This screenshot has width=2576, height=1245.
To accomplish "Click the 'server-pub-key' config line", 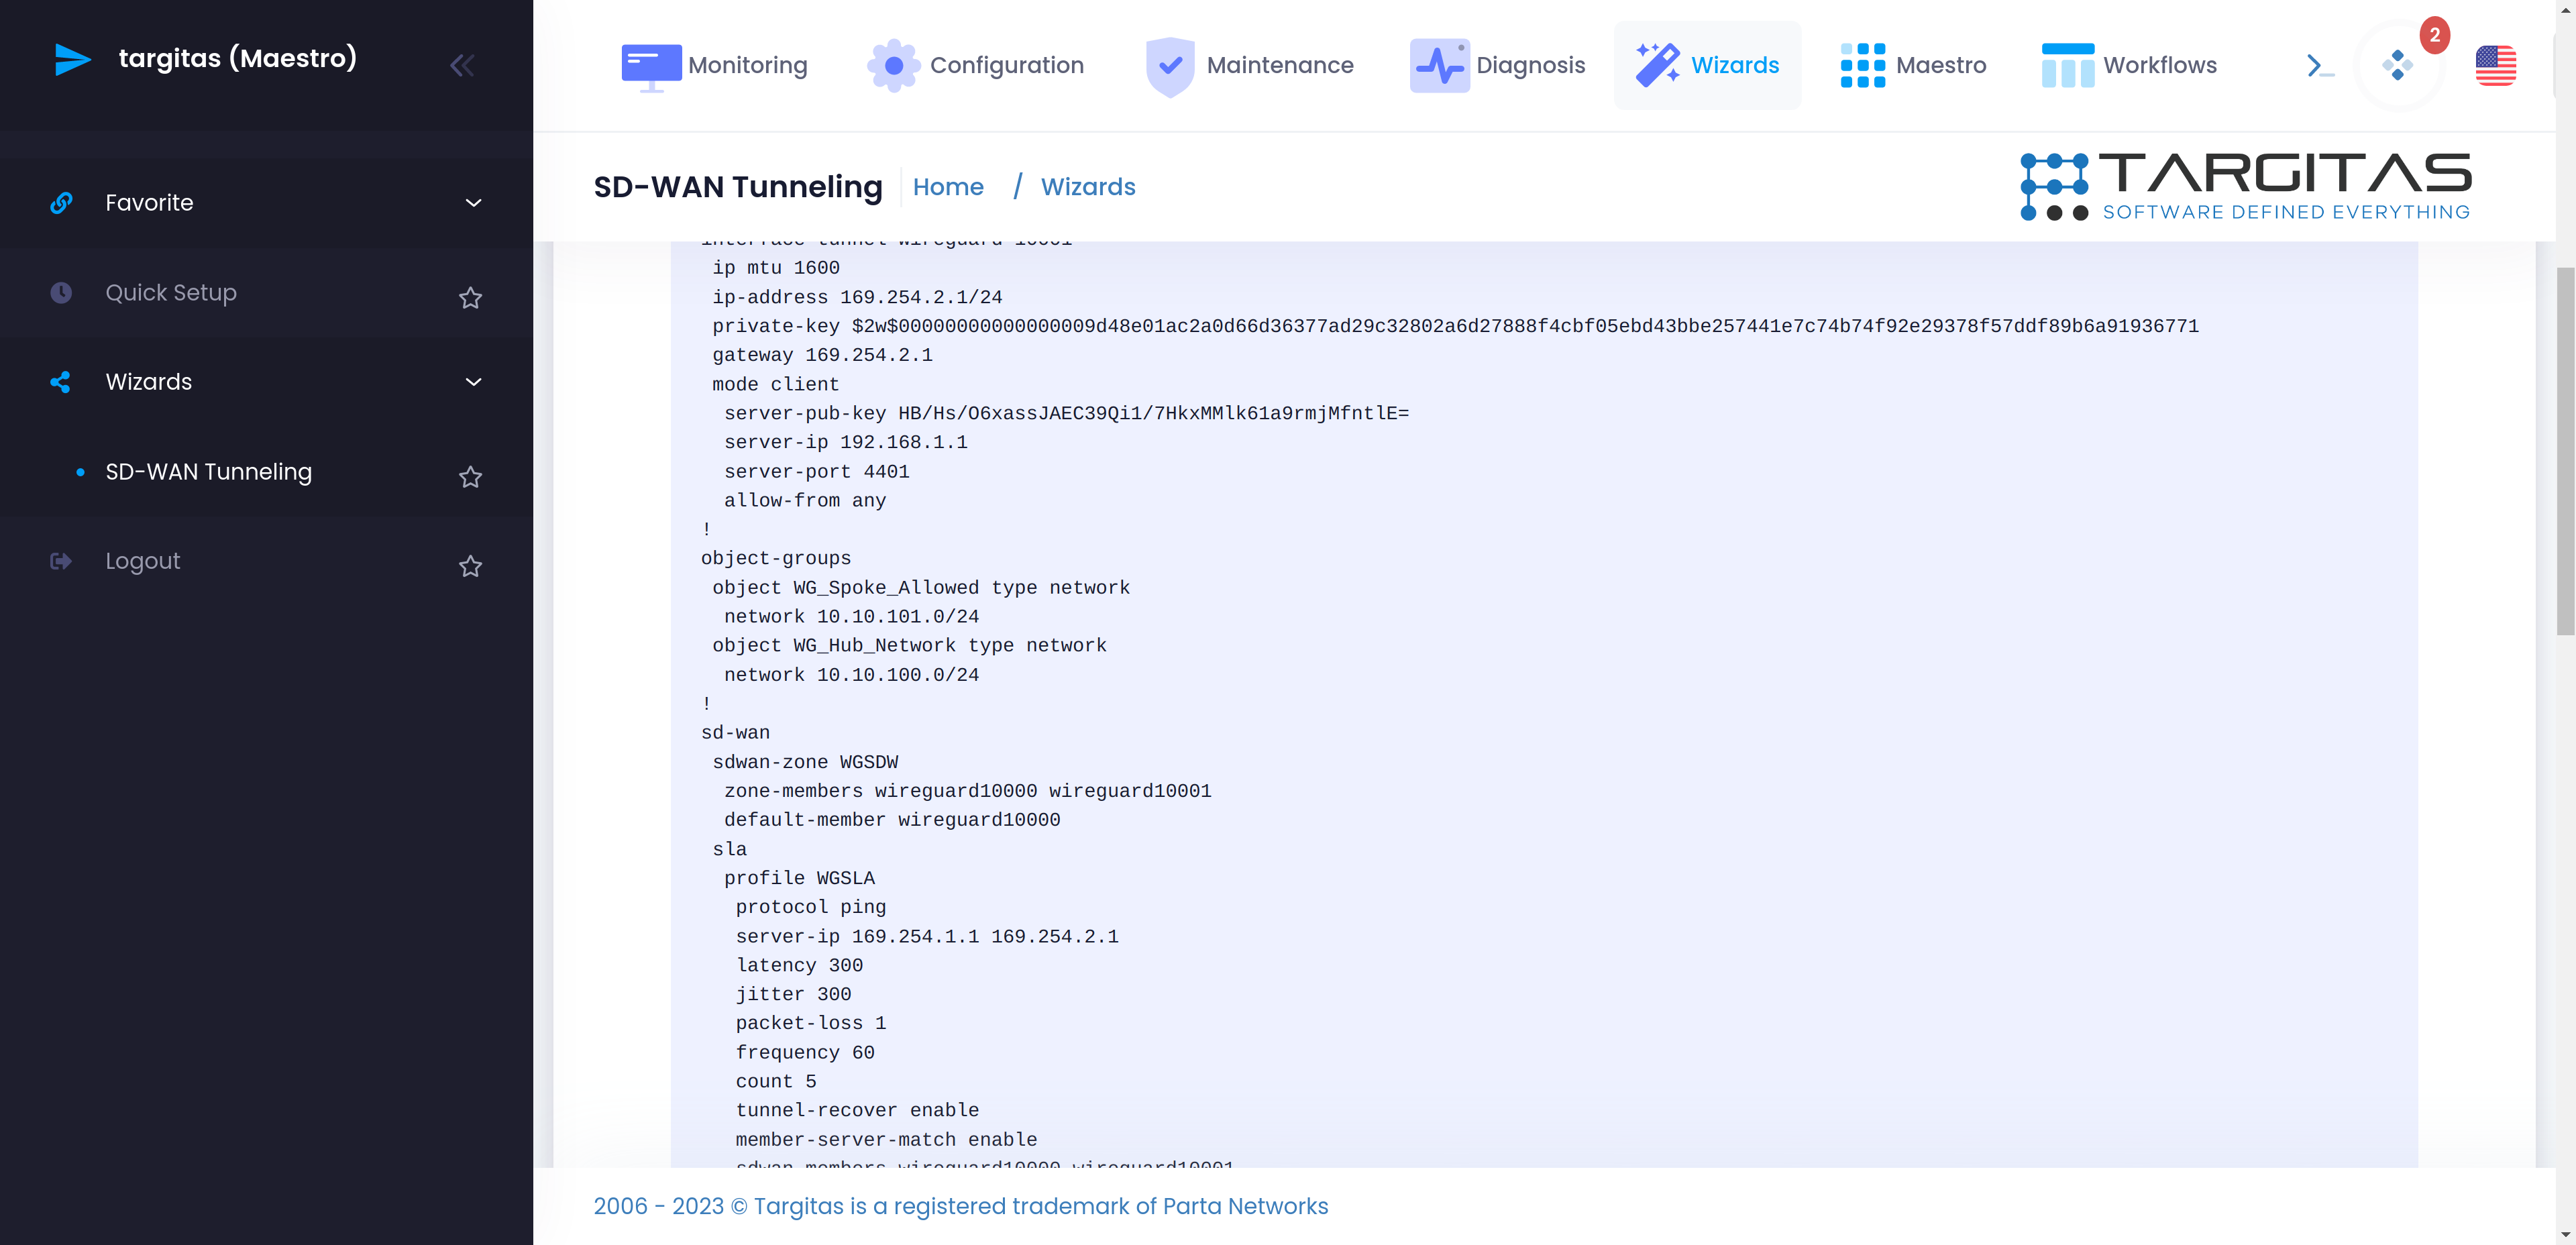I will [x=1066, y=414].
